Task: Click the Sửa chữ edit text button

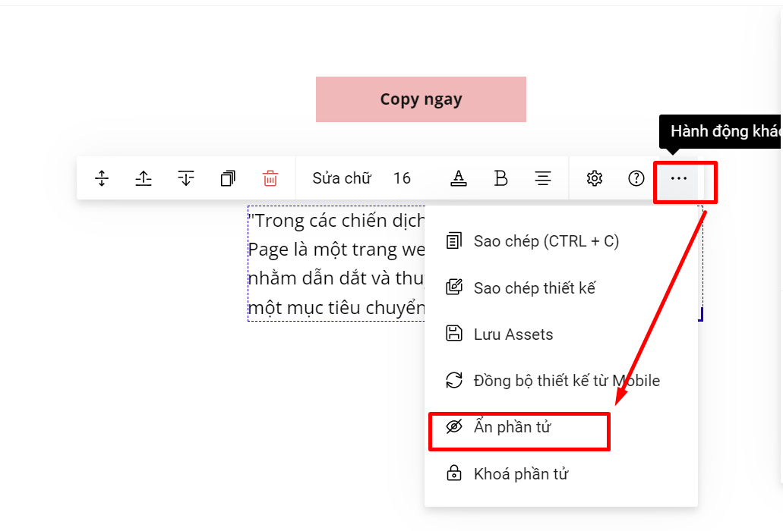Action: click(x=342, y=178)
